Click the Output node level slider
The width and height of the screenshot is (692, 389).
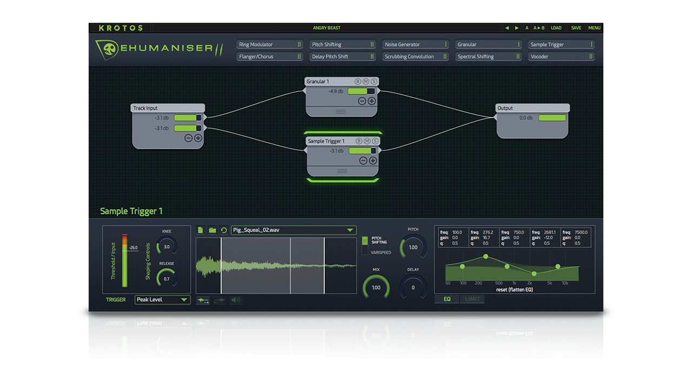552,118
